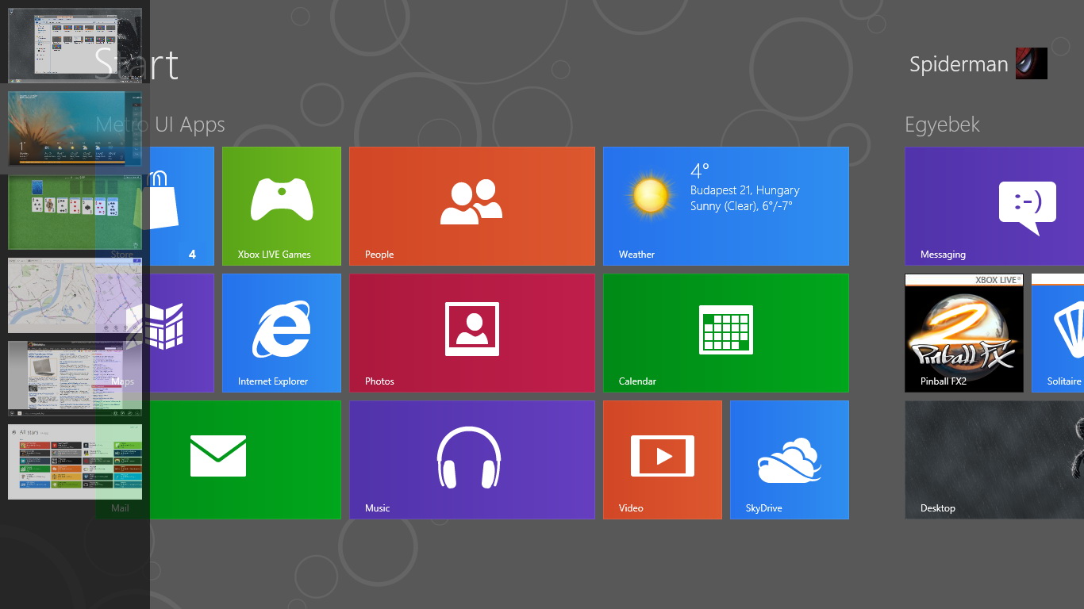The image size is (1084, 609).
Task: Click the Metro UI Apps group heading
Action: click(x=160, y=124)
